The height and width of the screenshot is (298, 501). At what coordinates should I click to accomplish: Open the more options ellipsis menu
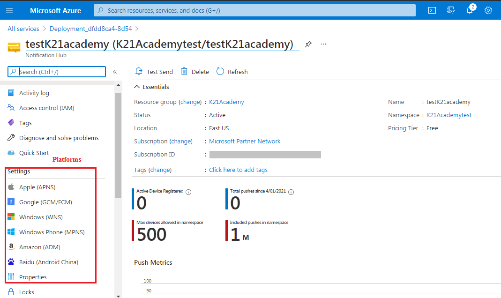(x=323, y=44)
